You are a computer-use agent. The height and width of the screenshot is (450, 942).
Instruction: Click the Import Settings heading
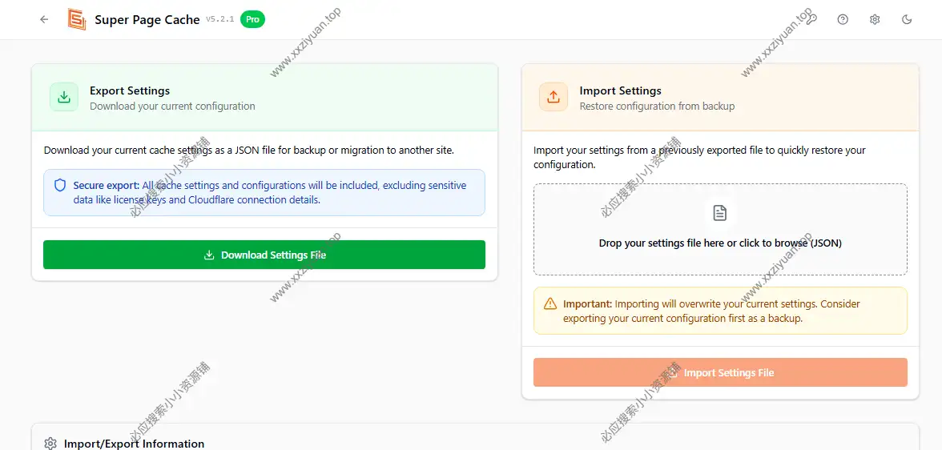coord(621,90)
